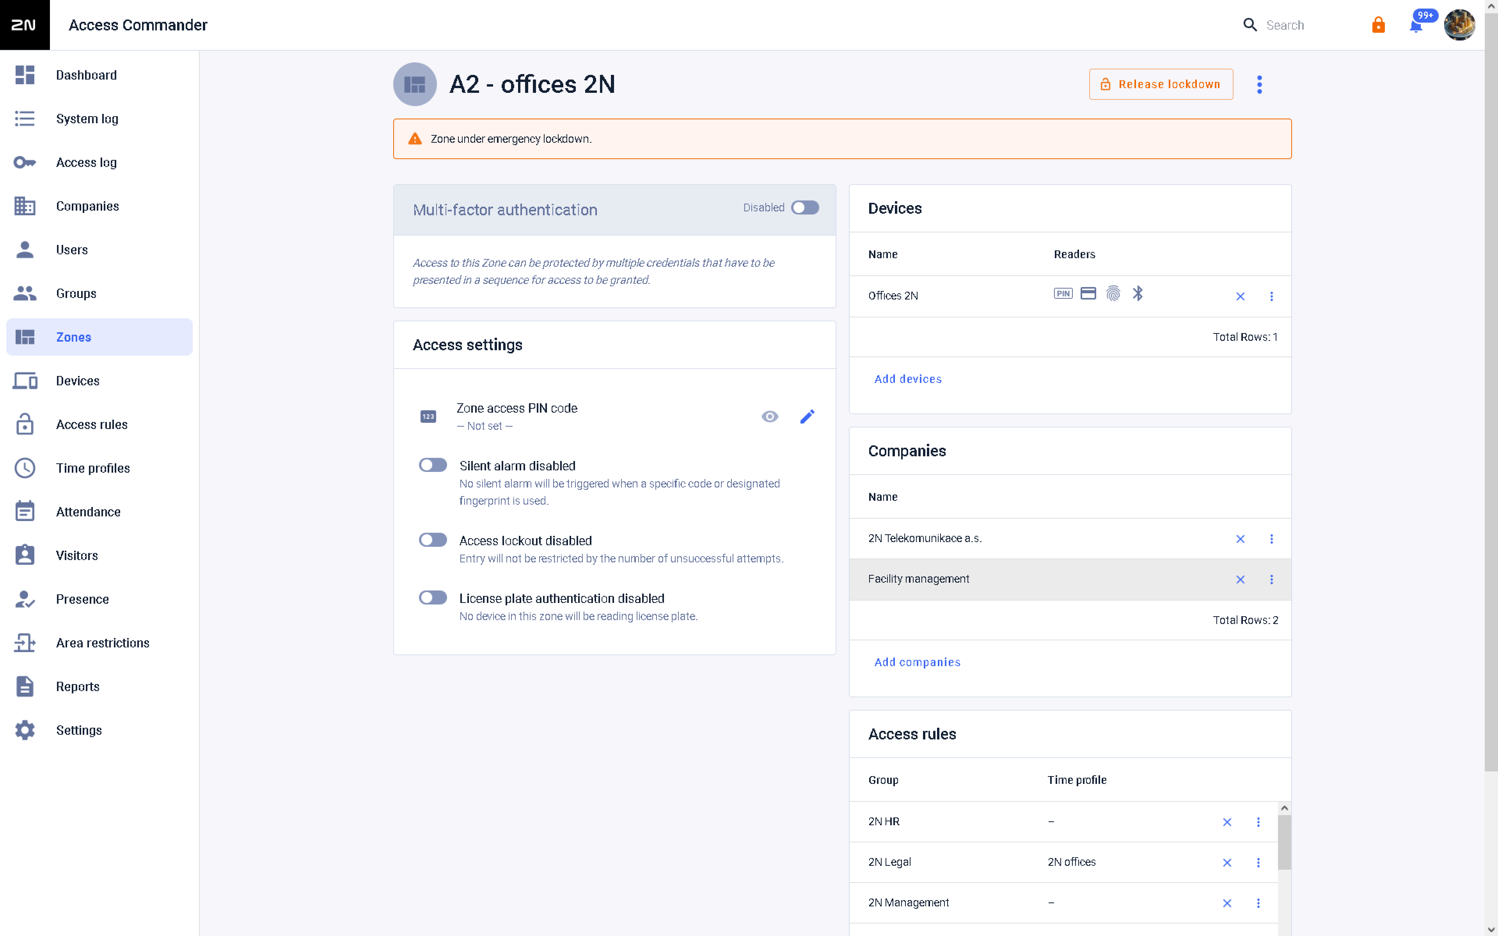This screenshot has height=936, width=1498.
Task: Click the Offices 2N device name
Action: [893, 296]
